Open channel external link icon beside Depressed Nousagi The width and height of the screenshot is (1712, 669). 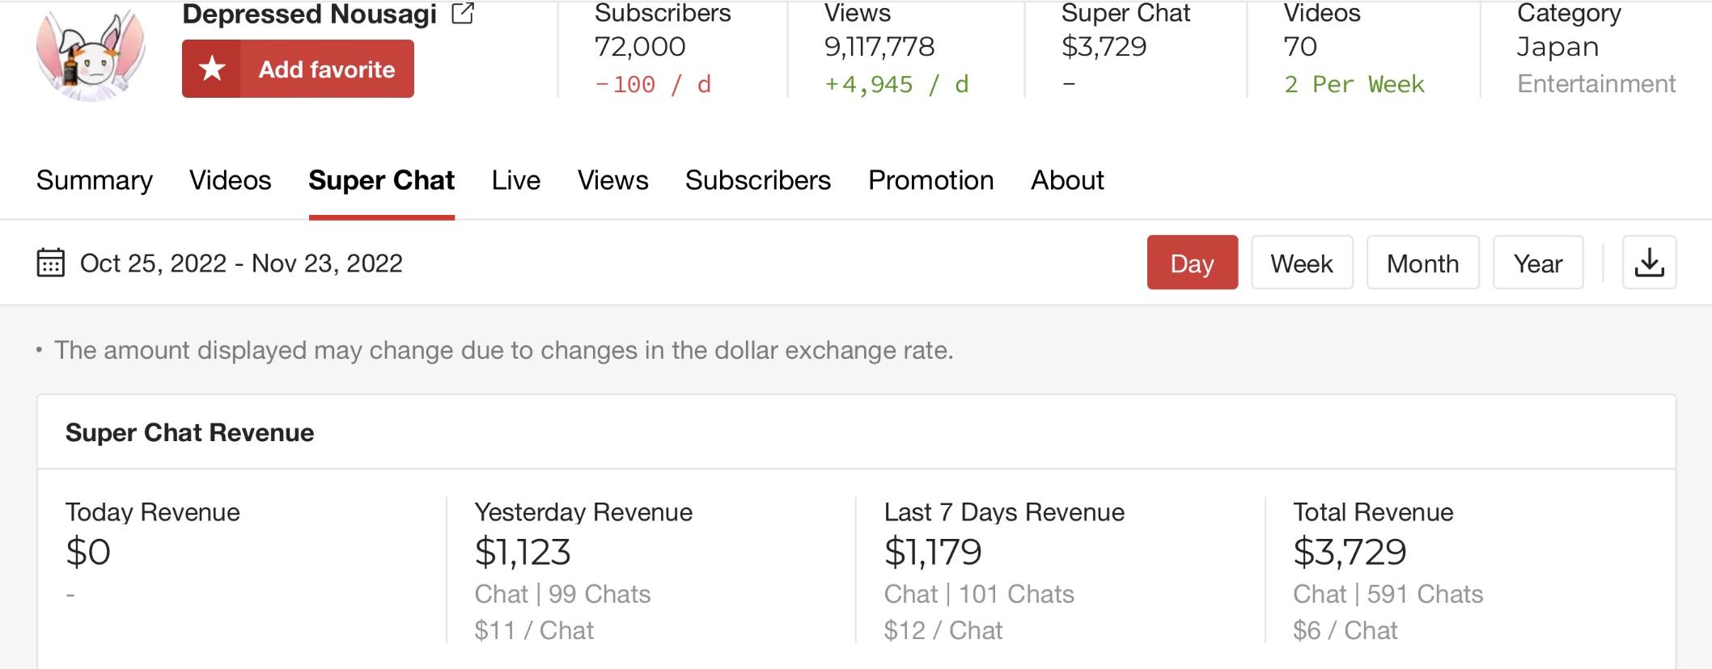[x=463, y=13]
